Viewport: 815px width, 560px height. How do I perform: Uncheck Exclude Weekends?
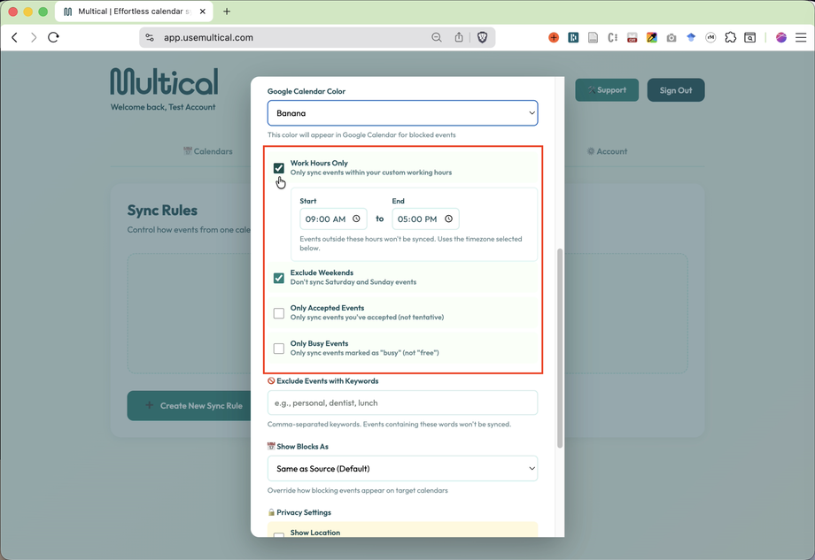[279, 277]
